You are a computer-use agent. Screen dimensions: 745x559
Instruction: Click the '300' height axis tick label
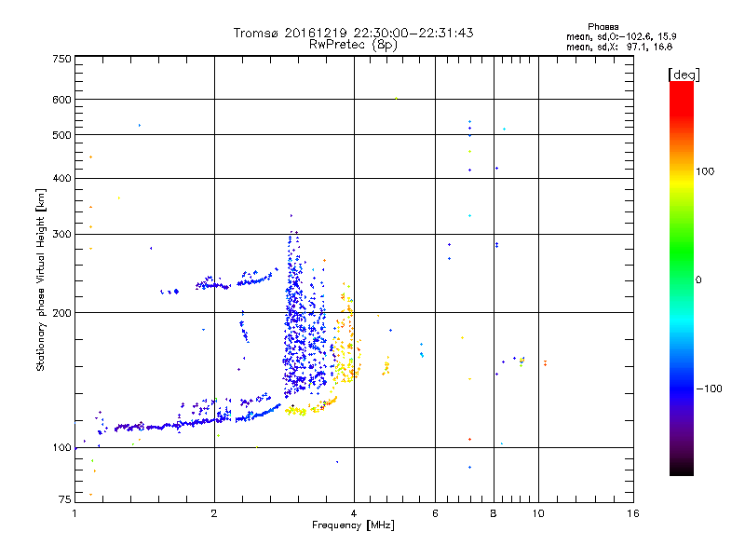point(61,234)
